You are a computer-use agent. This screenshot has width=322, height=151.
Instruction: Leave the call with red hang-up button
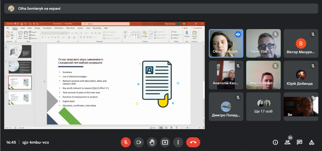pyautogui.click(x=193, y=143)
